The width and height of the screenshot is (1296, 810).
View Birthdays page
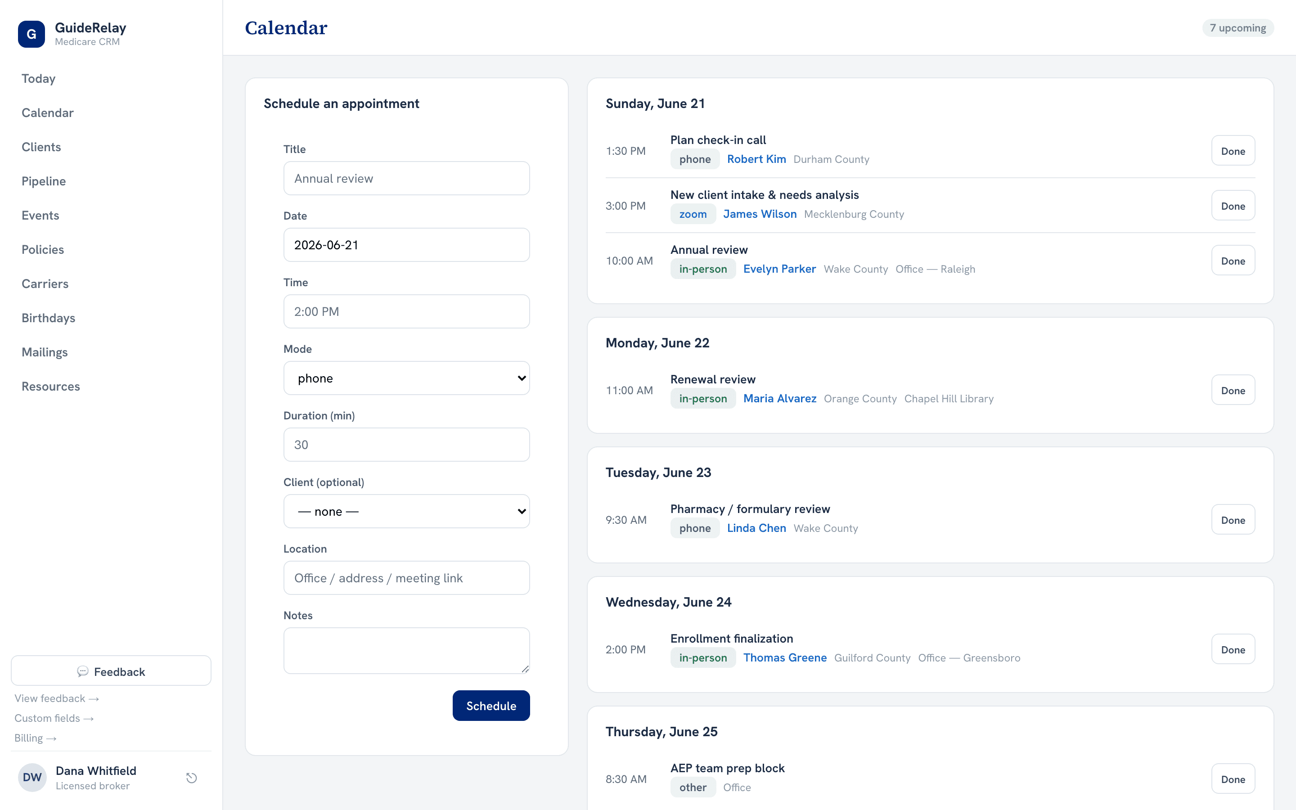(48, 319)
